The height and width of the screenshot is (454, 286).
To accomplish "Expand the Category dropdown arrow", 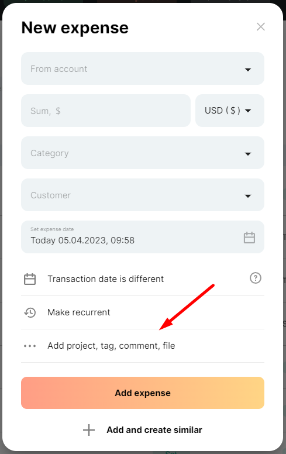I will [248, 154].
